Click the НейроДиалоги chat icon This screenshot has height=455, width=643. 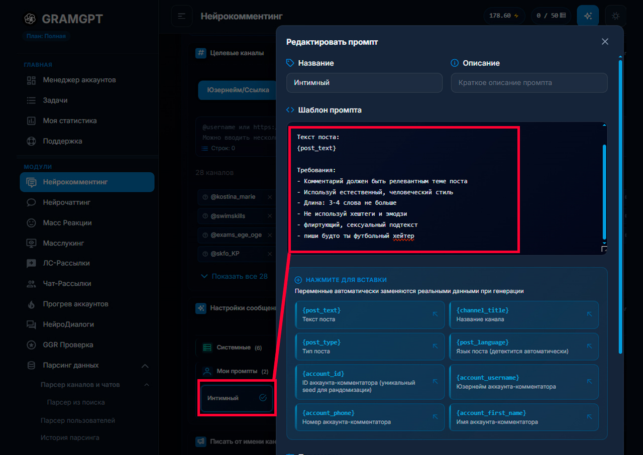coord(31,324)
